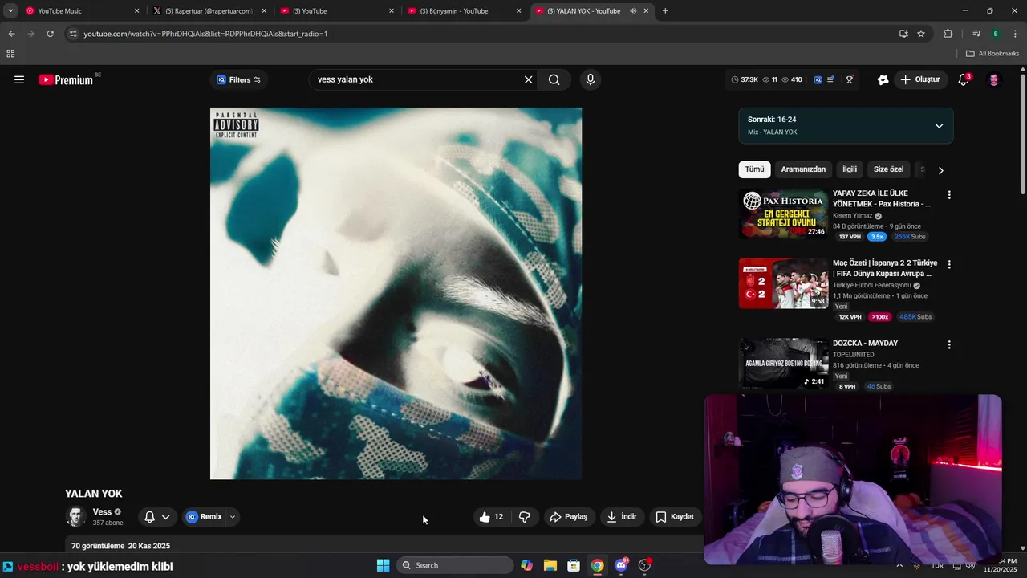Open the Windows Start menu
The image size is (1027, 578).
point(383,565)
